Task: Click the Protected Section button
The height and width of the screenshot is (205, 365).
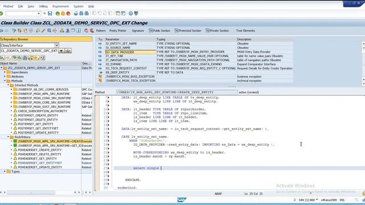Action: [x=188, y=31]
